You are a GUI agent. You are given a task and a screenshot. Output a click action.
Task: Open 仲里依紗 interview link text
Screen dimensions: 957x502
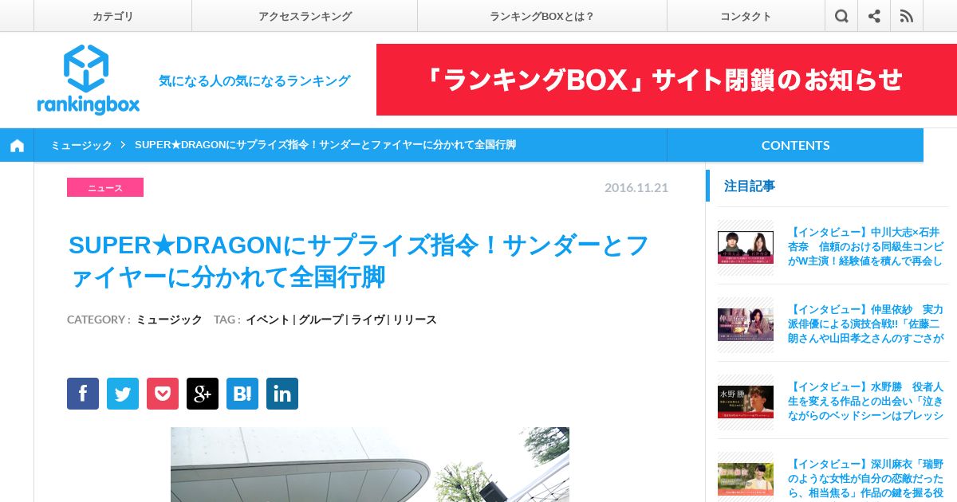click(865, 324)
